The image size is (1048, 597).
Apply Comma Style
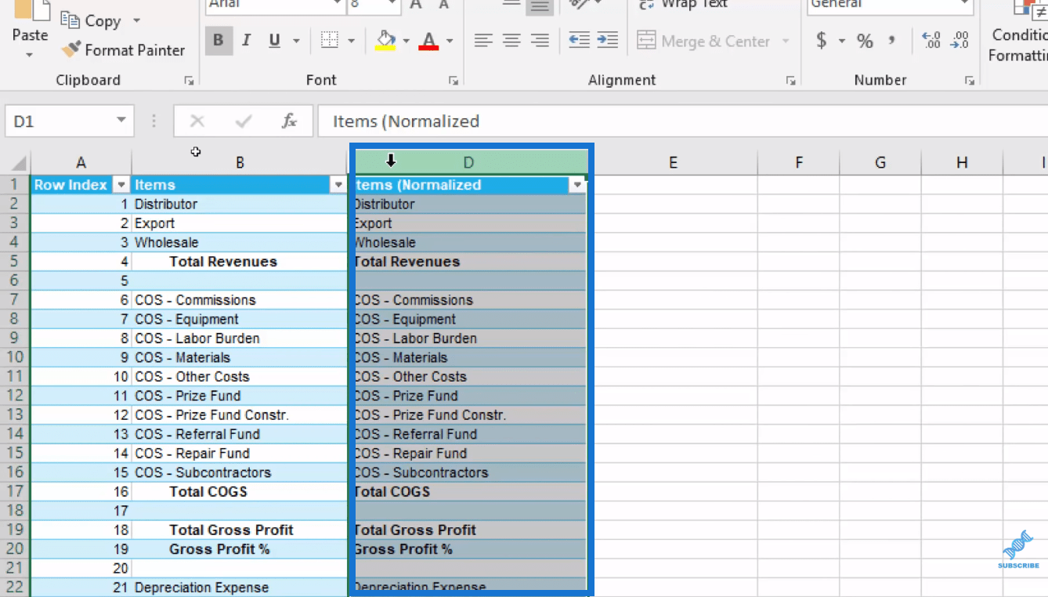(891, 41)
